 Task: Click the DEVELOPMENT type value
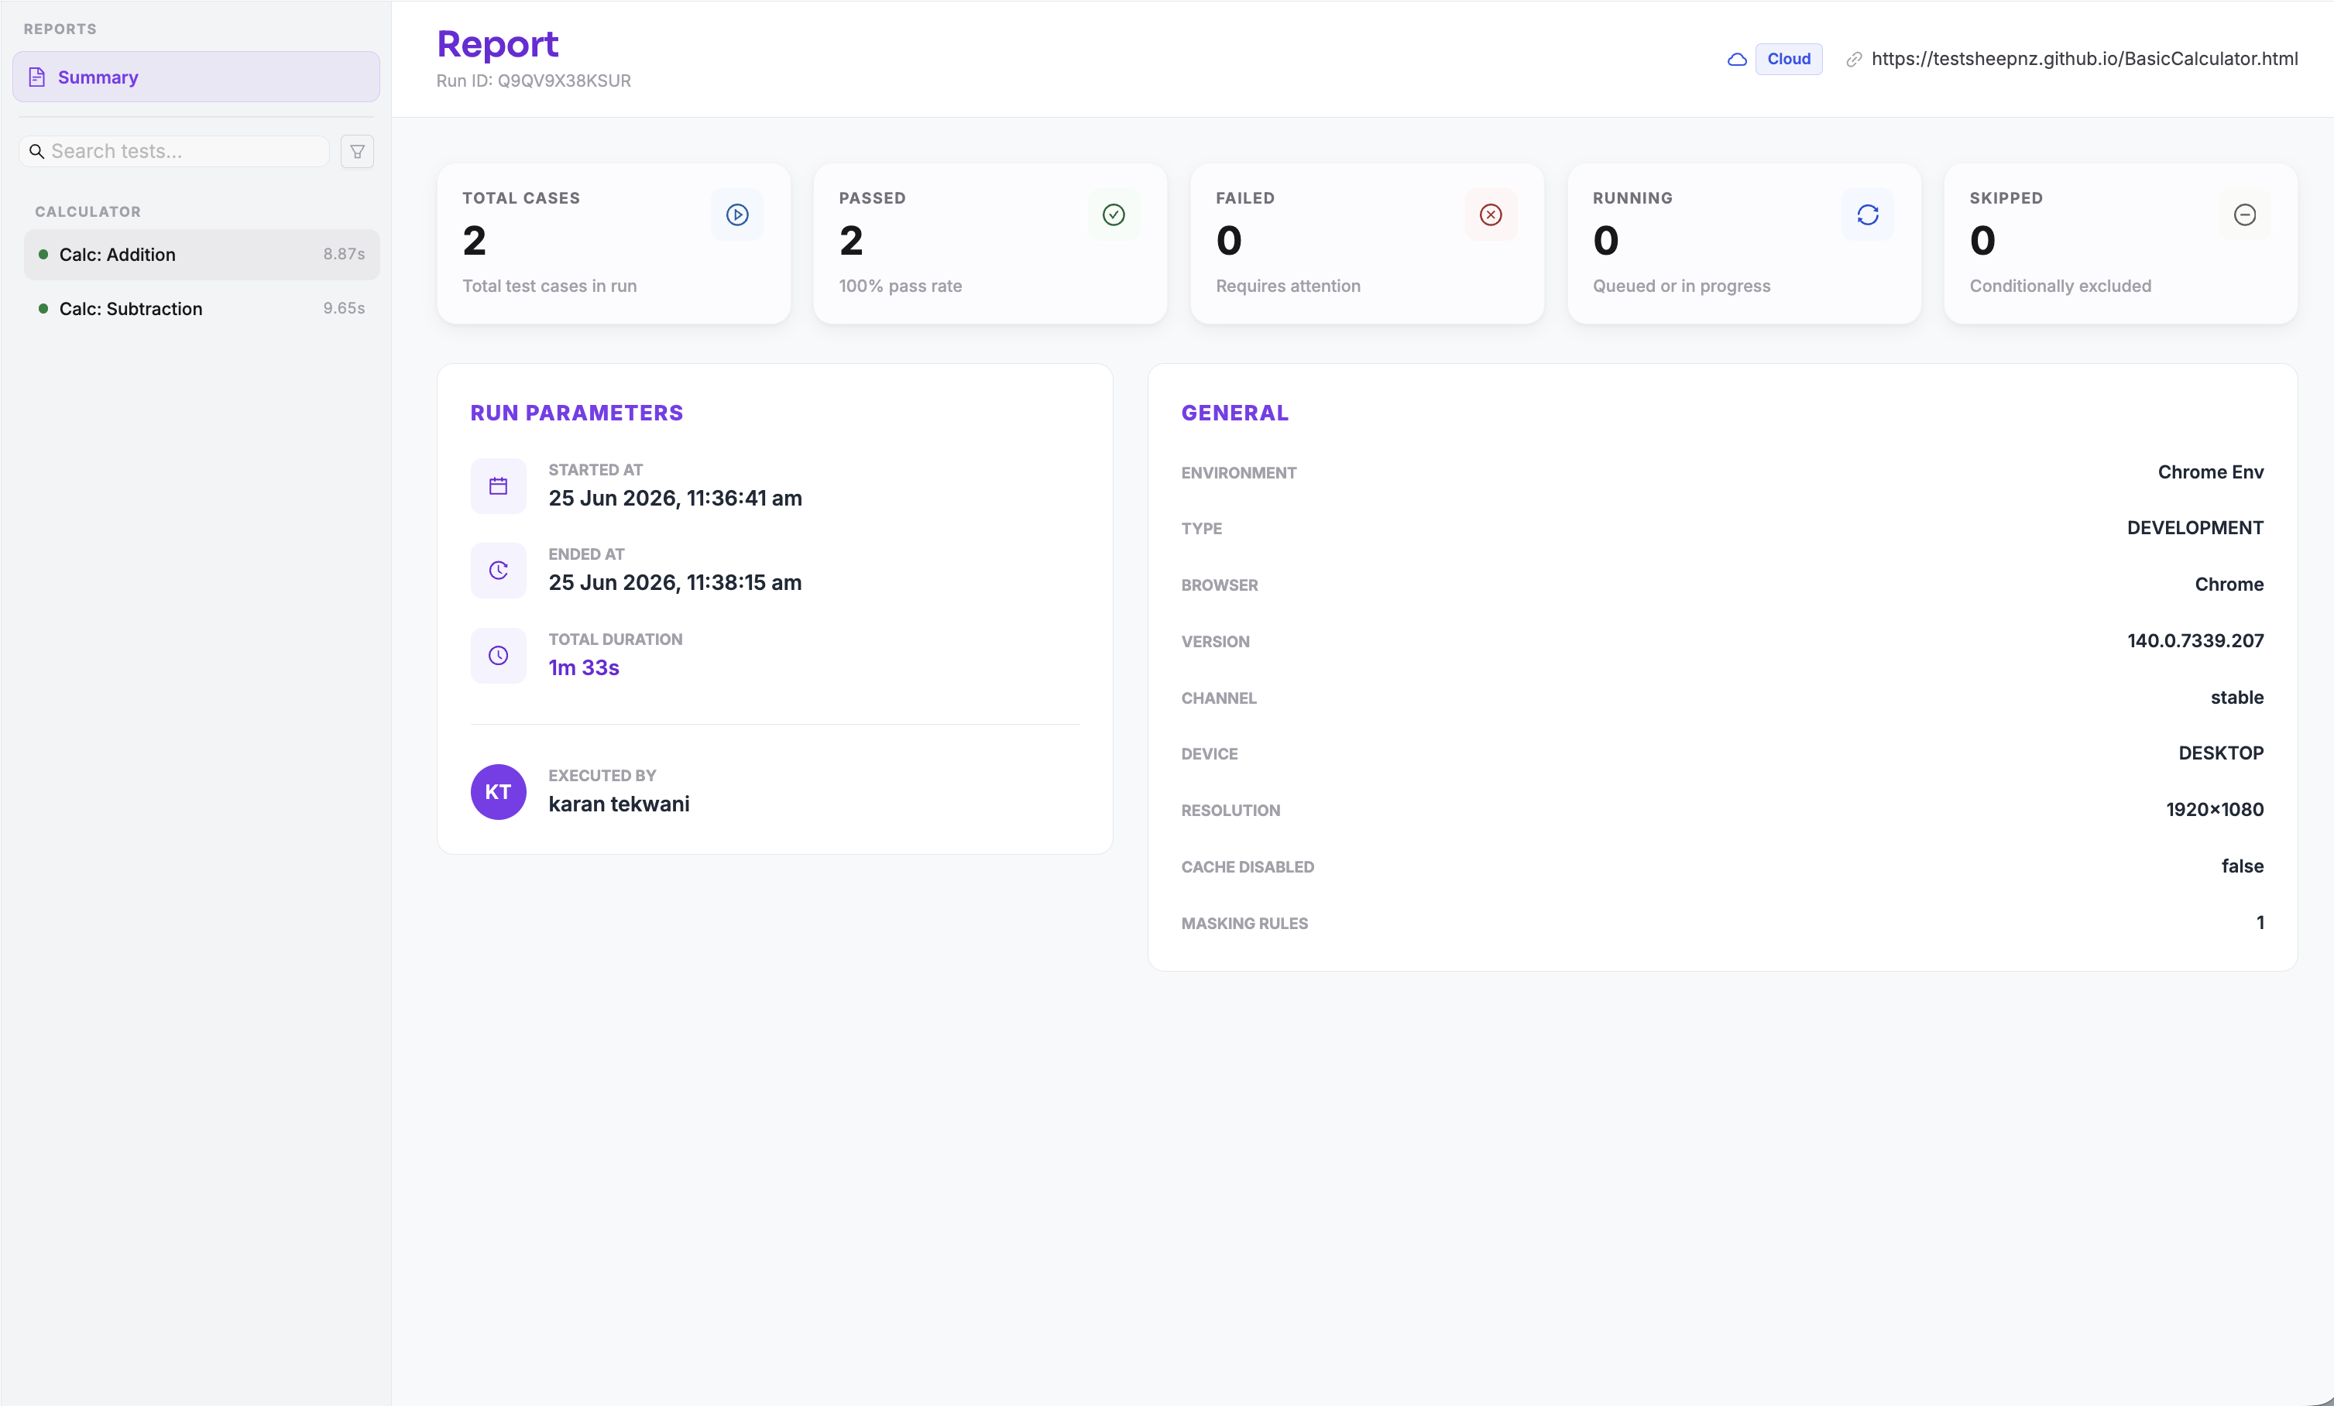(x=2195, y=528)
